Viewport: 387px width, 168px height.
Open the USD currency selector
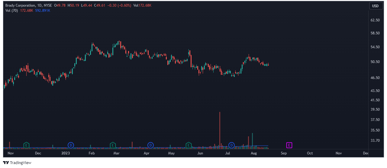[x=375, y=6]
